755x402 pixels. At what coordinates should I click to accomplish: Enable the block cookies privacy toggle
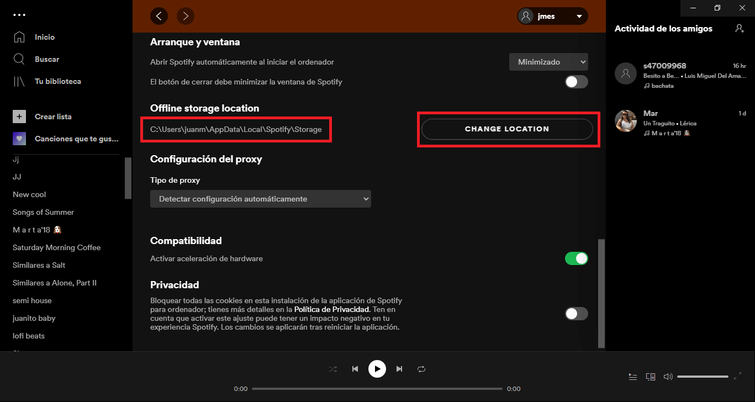[x=577, y=314]
